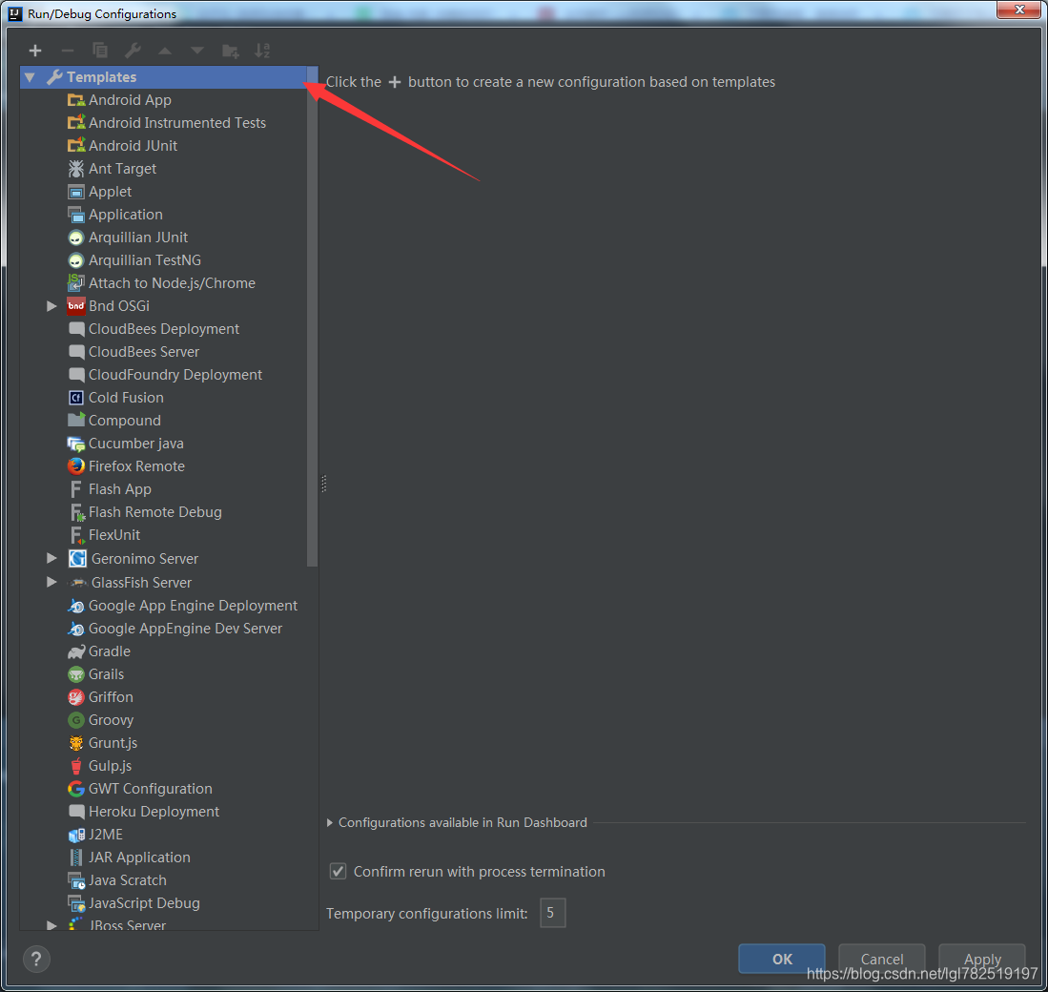
Task: Click the wrench Edit Defaults toolbar icon
Action: (x=133, y=51)
